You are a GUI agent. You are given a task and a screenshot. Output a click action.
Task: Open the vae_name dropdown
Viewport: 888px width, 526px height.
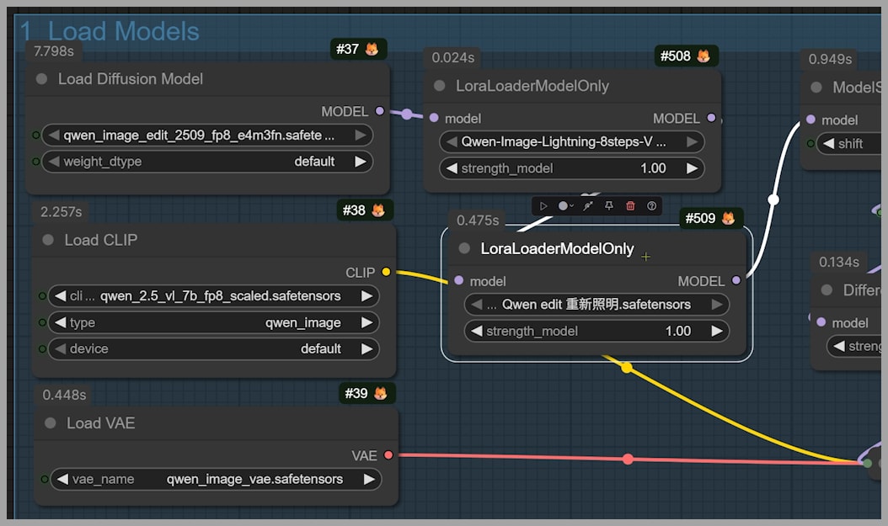point(215,479)
